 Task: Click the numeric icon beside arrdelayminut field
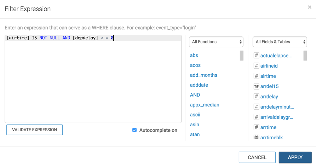pyautogui.click(x=257, y=107)
